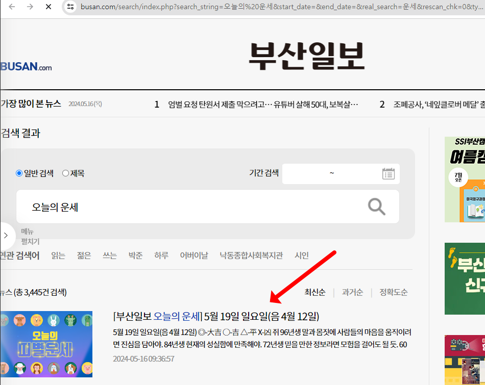Click the busan.com address bar URL
This screenshot has width=485, height=385.
pos(281,7)
